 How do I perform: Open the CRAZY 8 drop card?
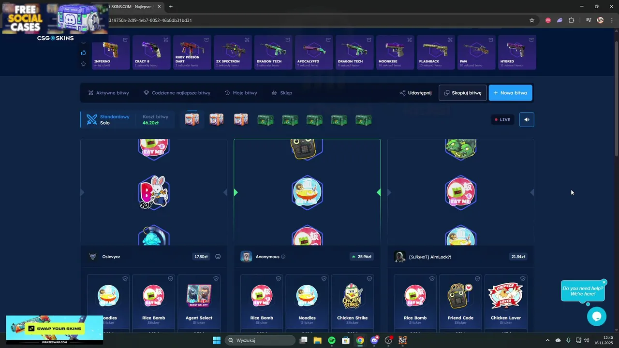pyautogui.click(x=151, y=52)
